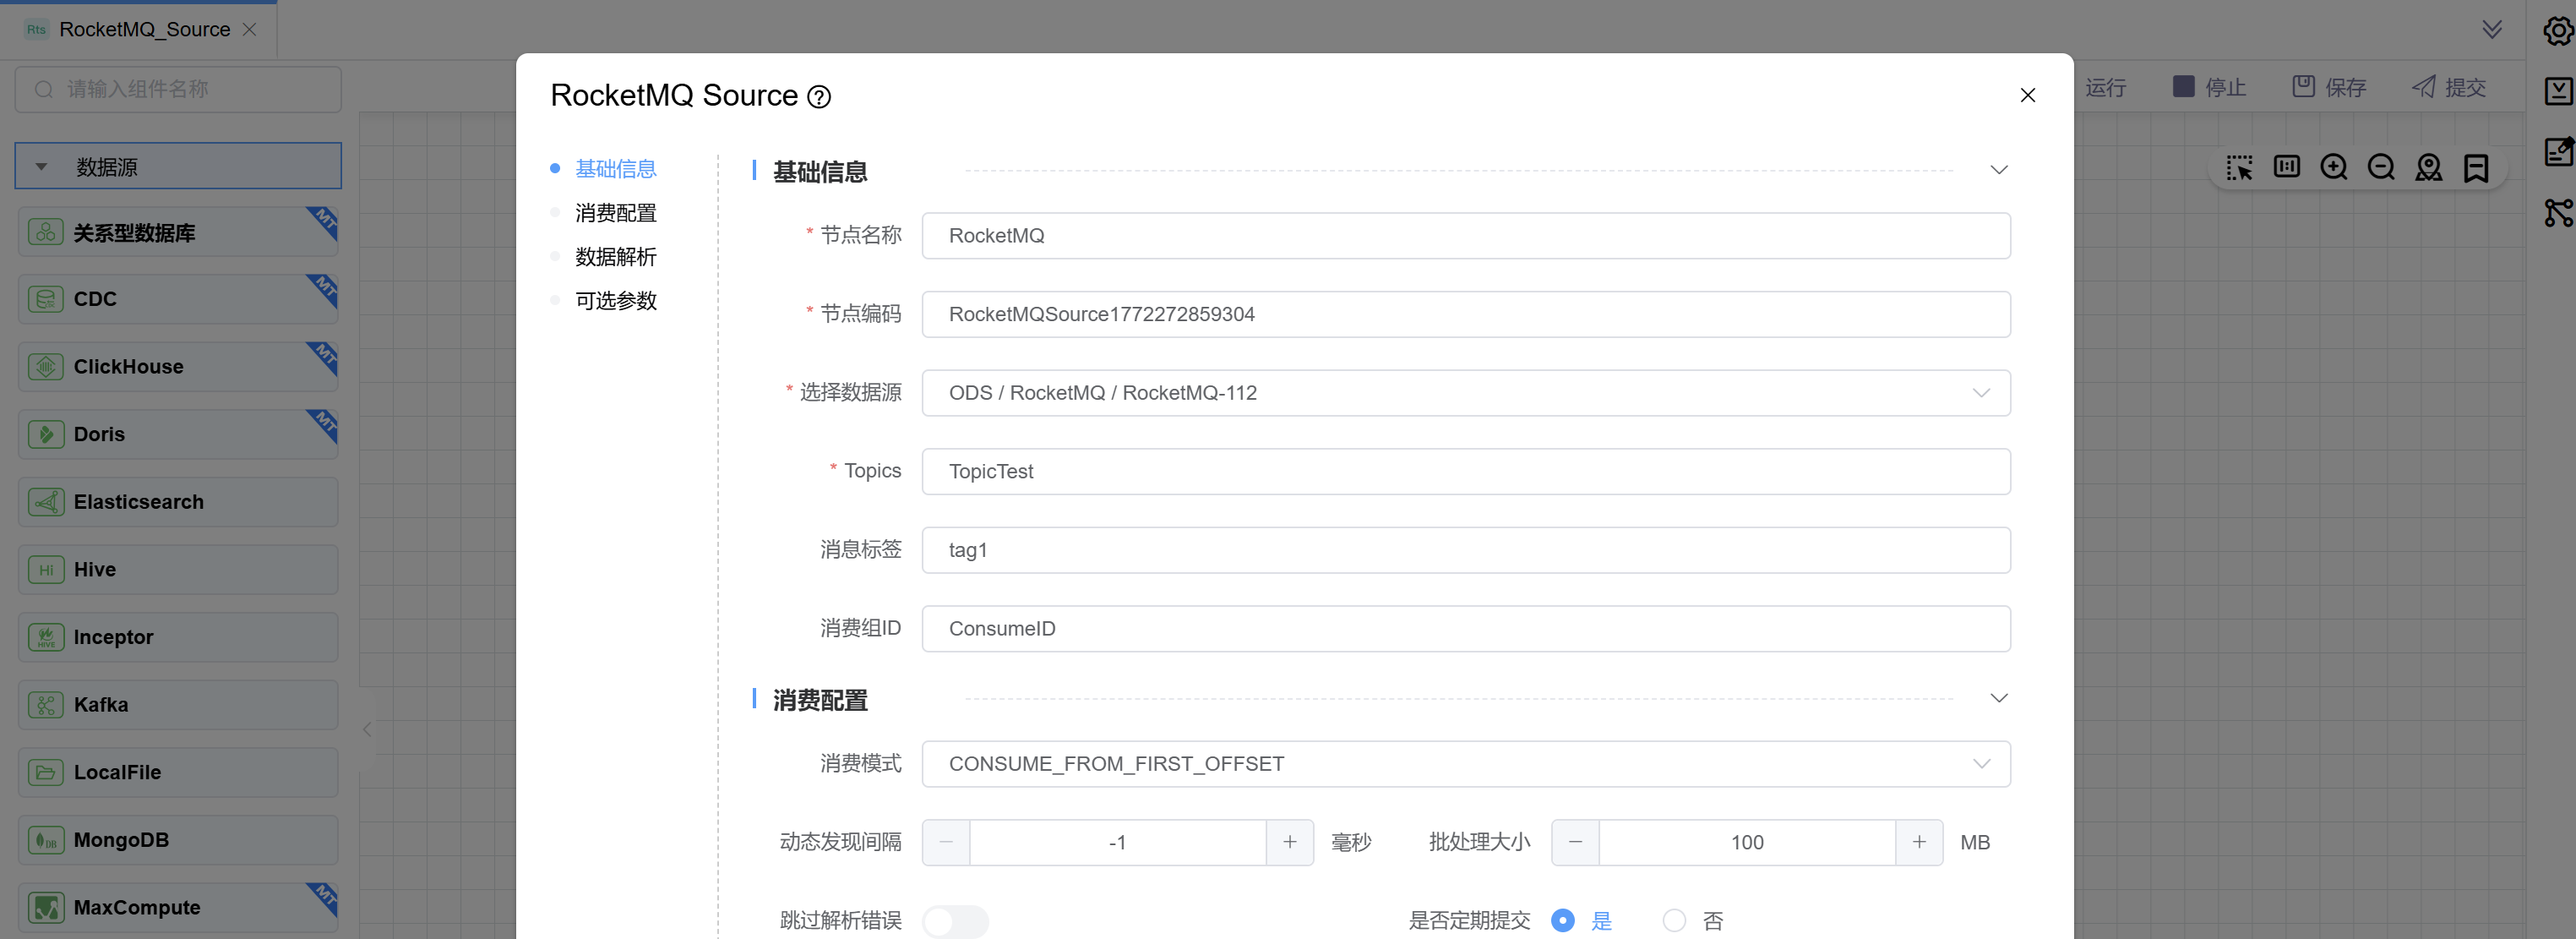Click the 保存 save button
The height and width of the screenshot is (939, 2576).
pyautogui.click(x=2329, y=88)
